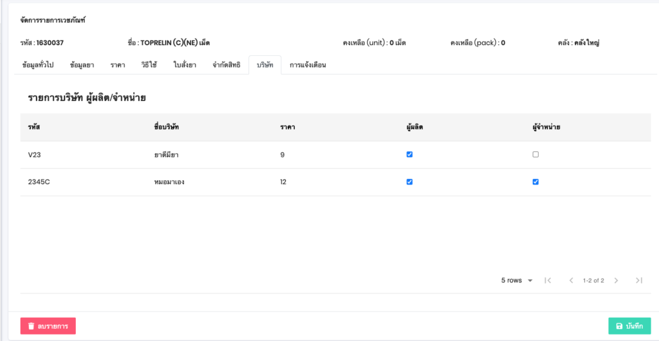Uncheck ผู้ผลิต checkbox for V23 row
The width and height of the screenshot is (659, 341).
pyautogui.click(x=409, y=154)
